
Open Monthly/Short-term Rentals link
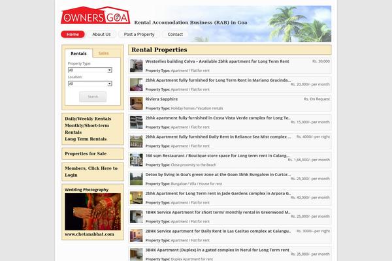(x=87, y=129)
